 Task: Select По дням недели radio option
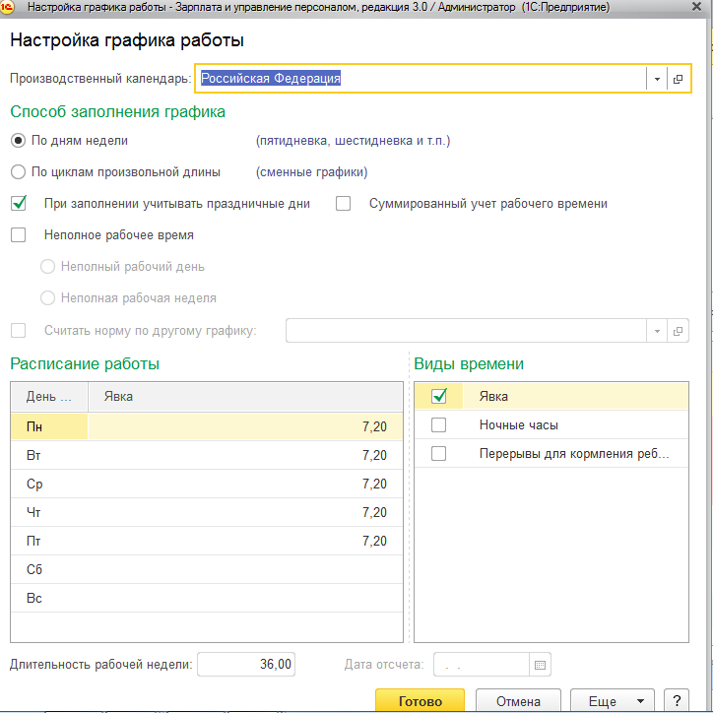pos(18,141)
